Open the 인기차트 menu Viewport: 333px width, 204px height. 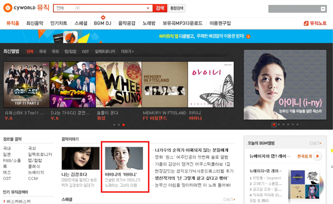pos(59,23)
